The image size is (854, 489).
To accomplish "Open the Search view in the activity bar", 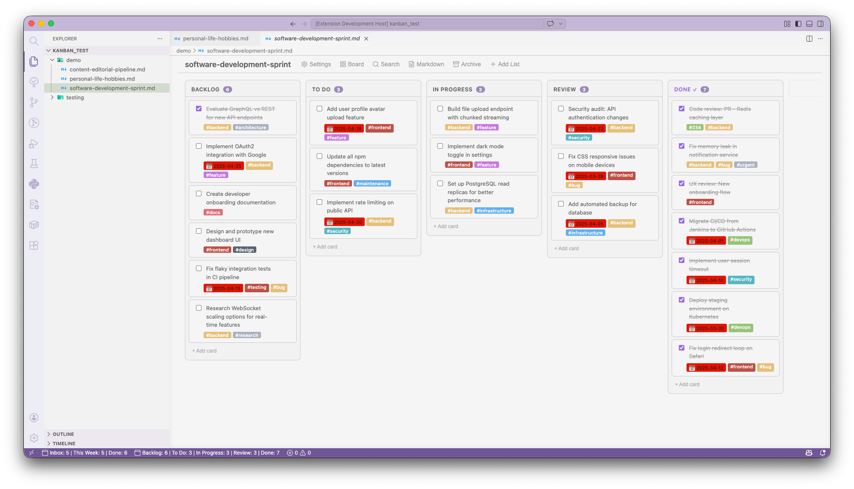I will tap(34, 41).
